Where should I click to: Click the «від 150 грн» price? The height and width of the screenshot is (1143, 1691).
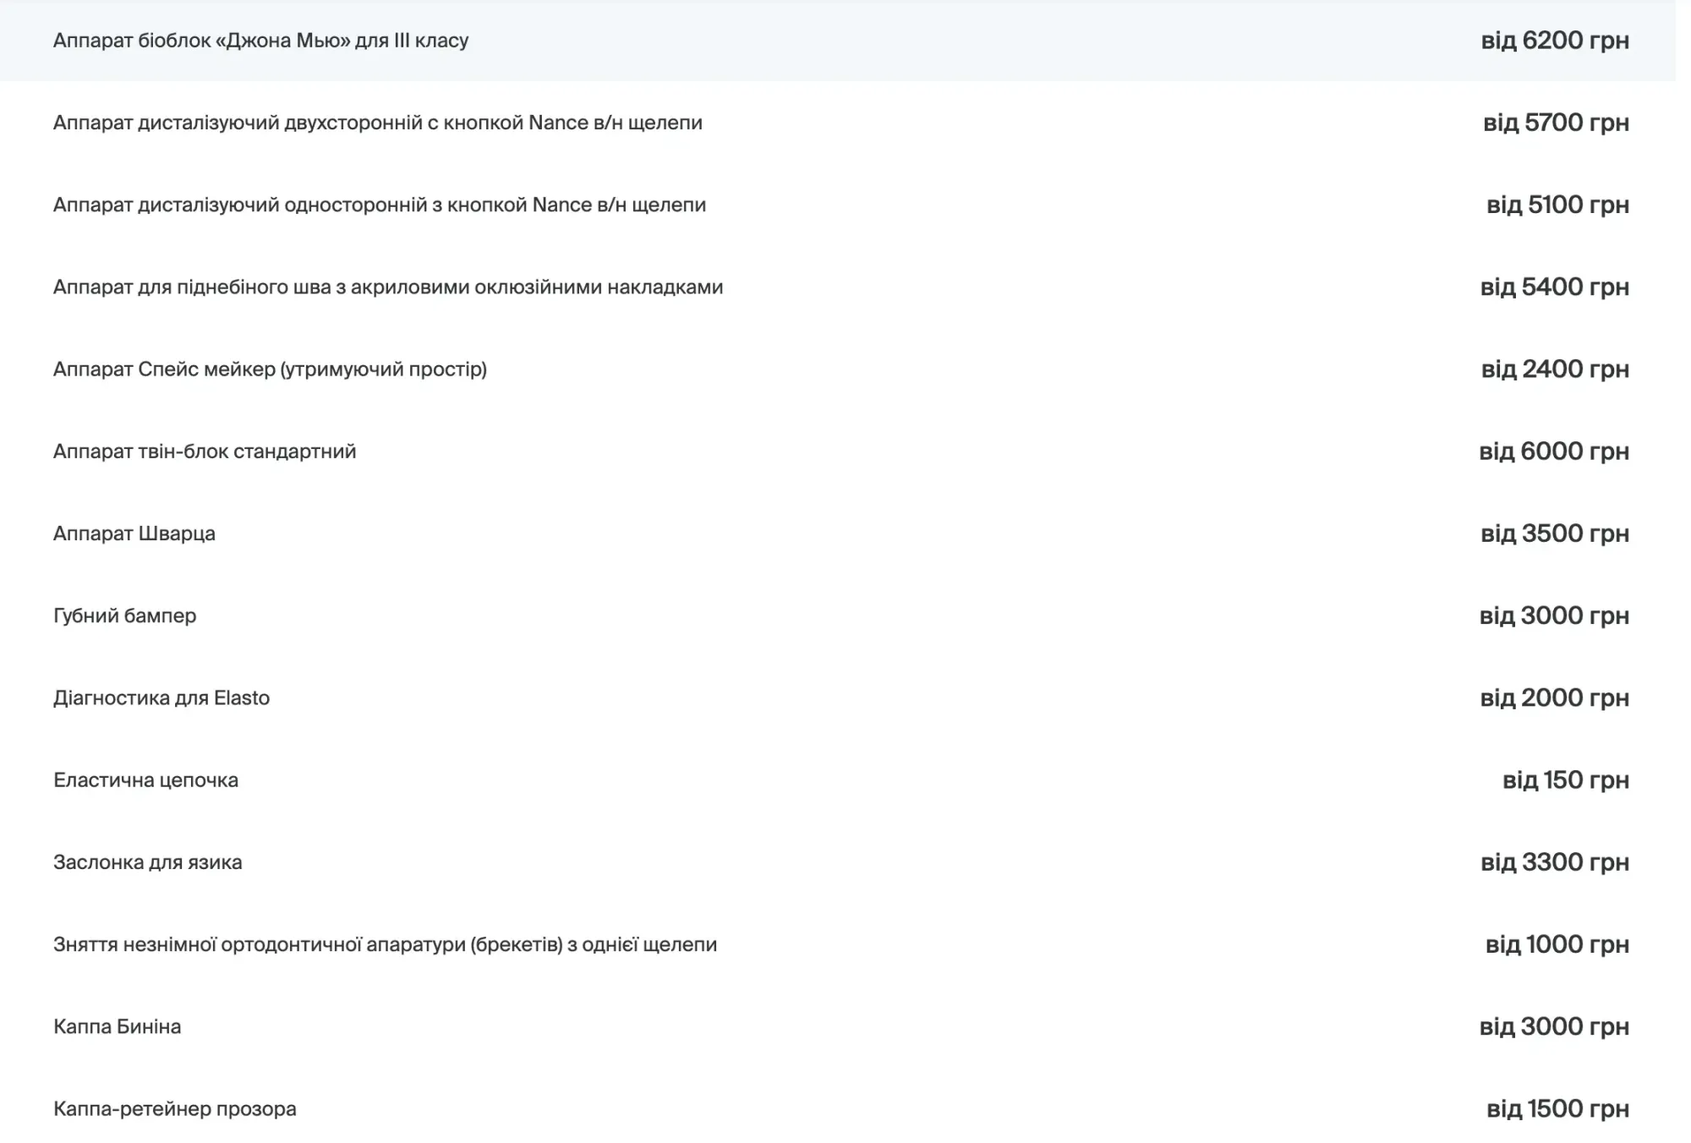pyautogui.click(x=1565, y=779)
